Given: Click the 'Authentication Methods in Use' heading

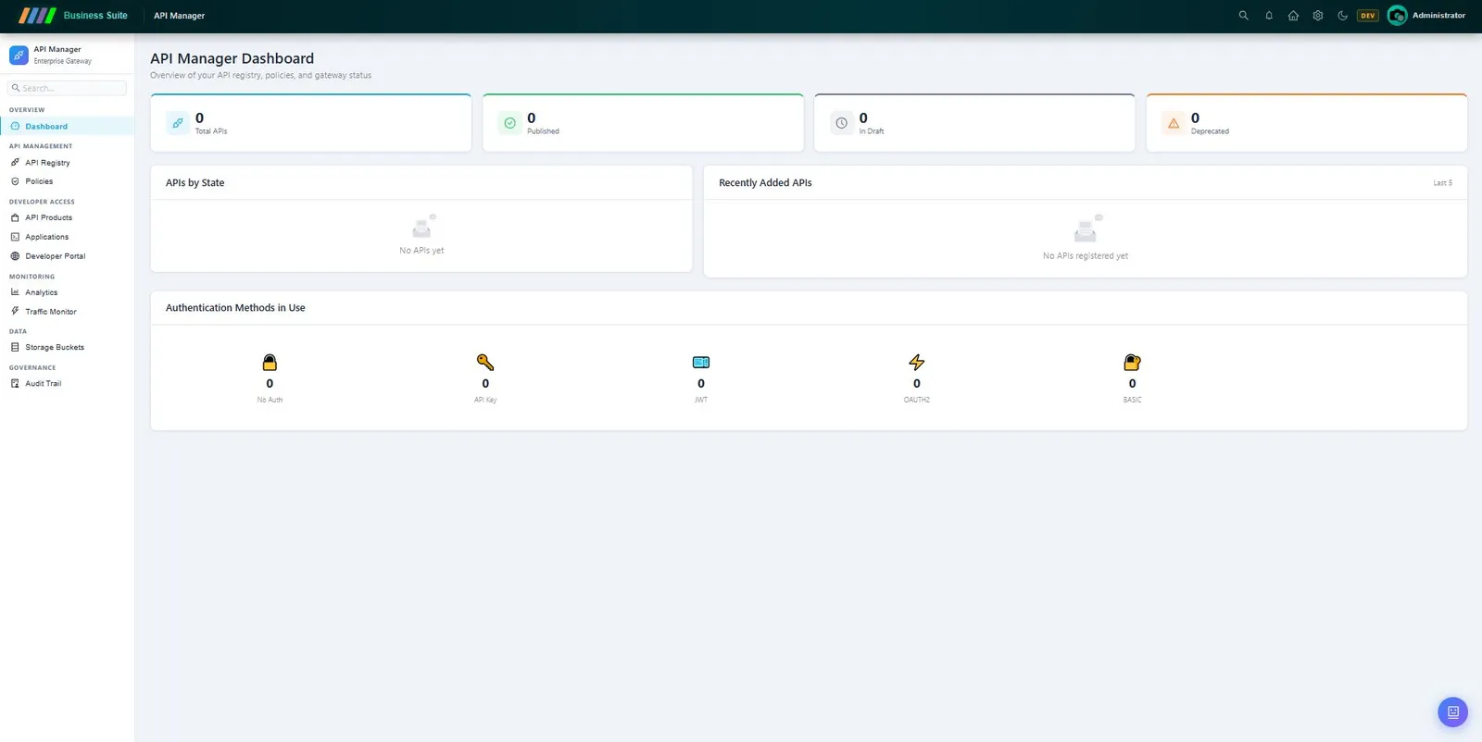Looking at the screenshot, I should tap(235, 308).
